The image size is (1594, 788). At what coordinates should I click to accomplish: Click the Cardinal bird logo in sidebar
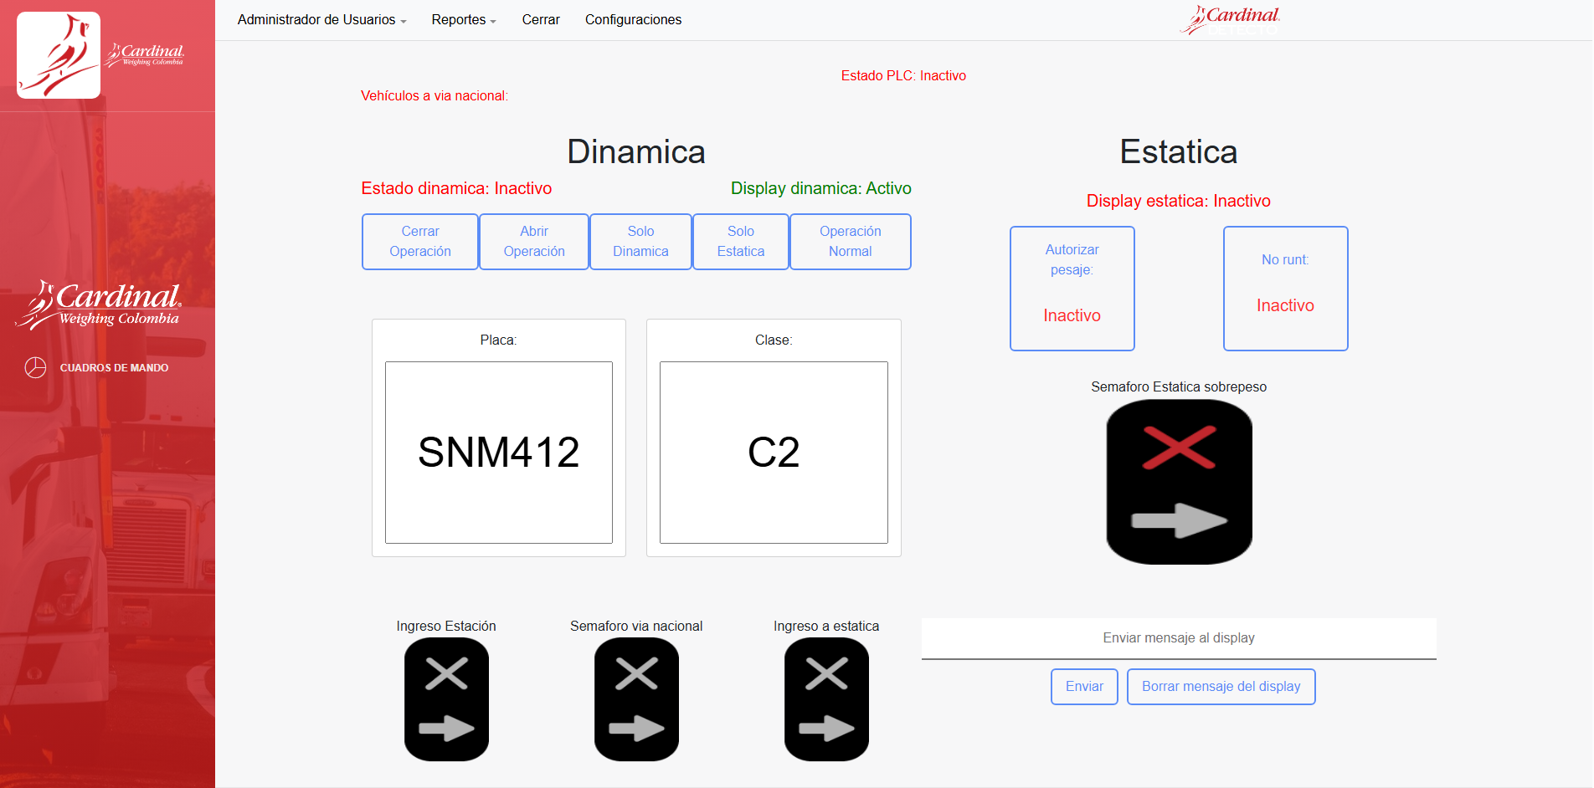59,55
